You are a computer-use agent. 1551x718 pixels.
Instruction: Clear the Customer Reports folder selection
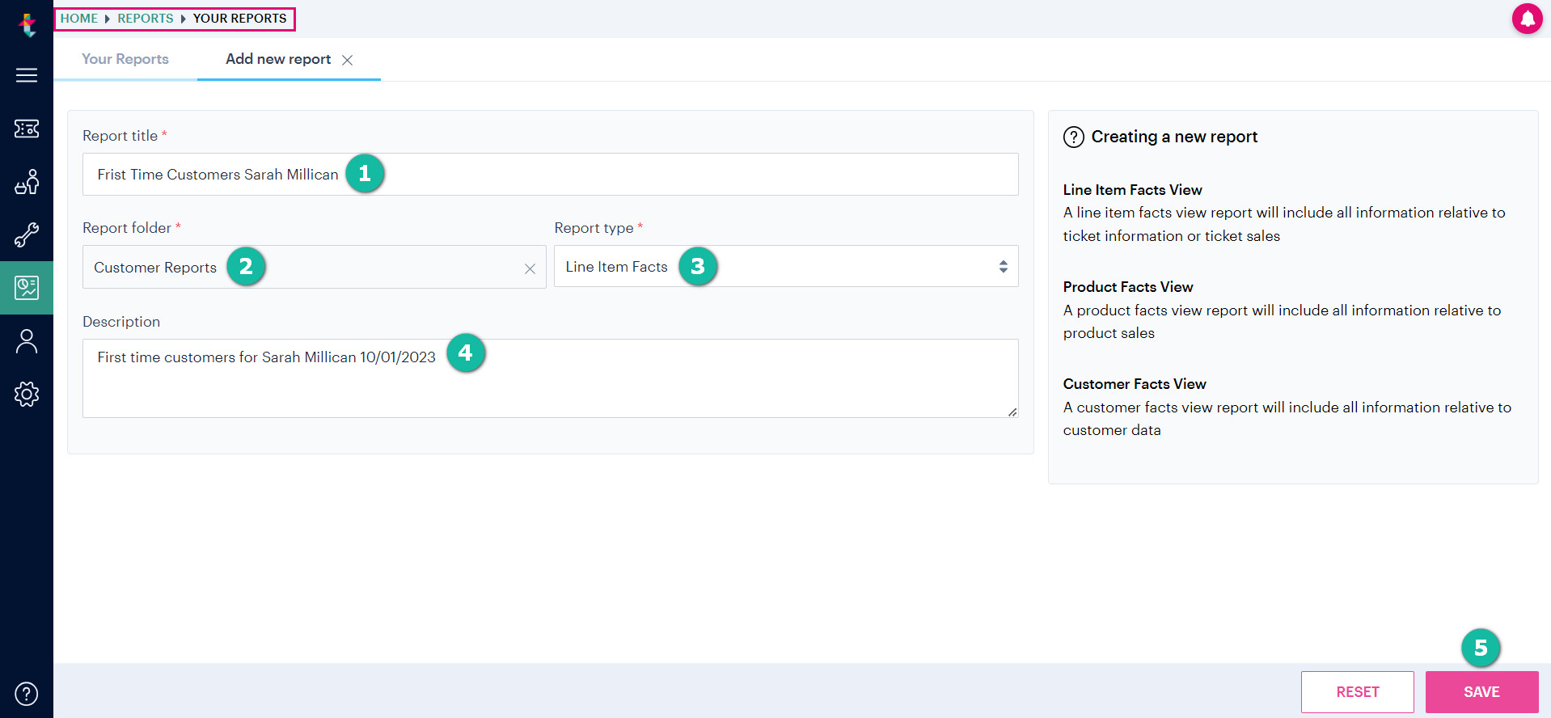coord(530,268)
